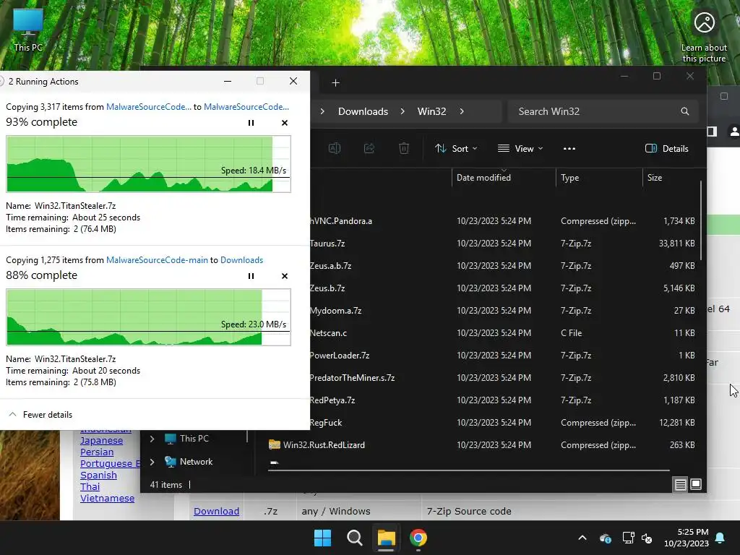Open the Spanish language link
740x555 pixels.
(x=98, y=476)
